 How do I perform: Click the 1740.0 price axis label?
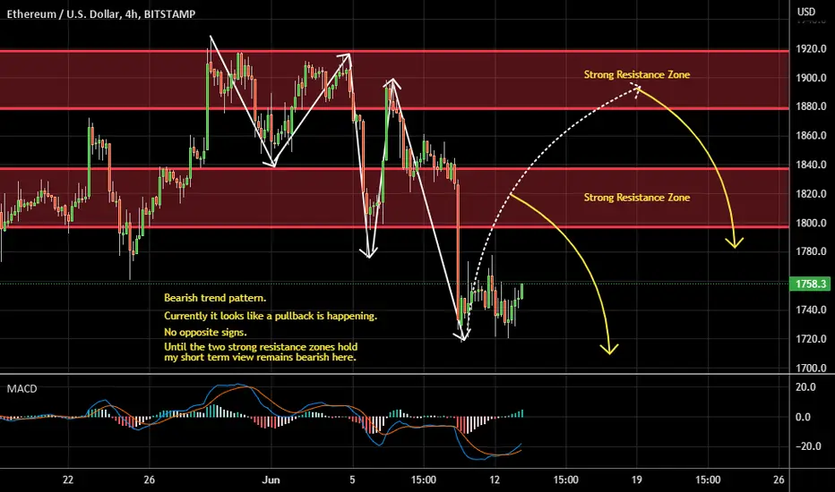(x=811, y=310)
